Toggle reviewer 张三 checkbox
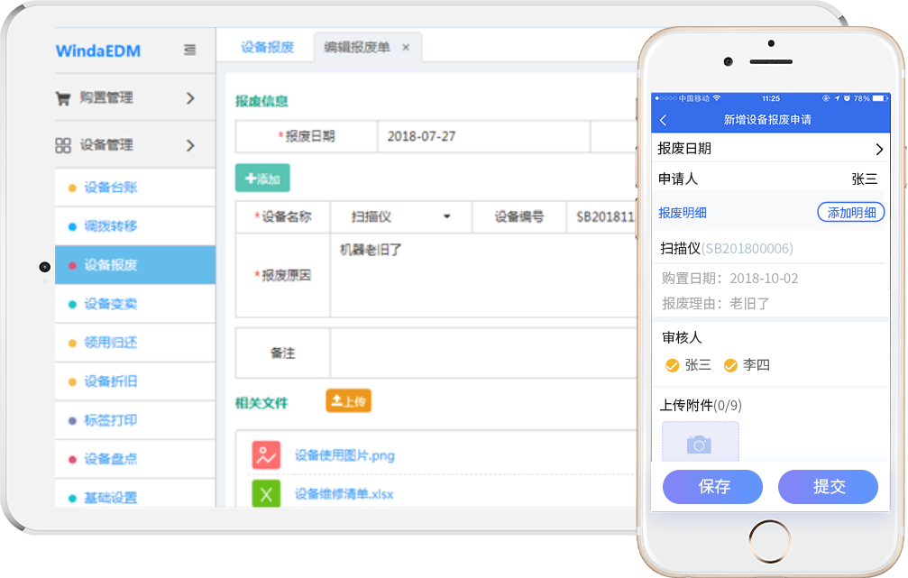 point(672,365)
